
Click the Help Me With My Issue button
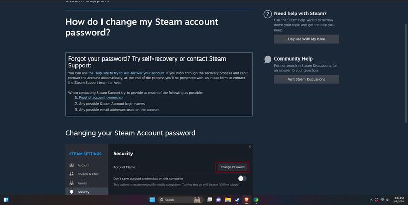(307, 39)
